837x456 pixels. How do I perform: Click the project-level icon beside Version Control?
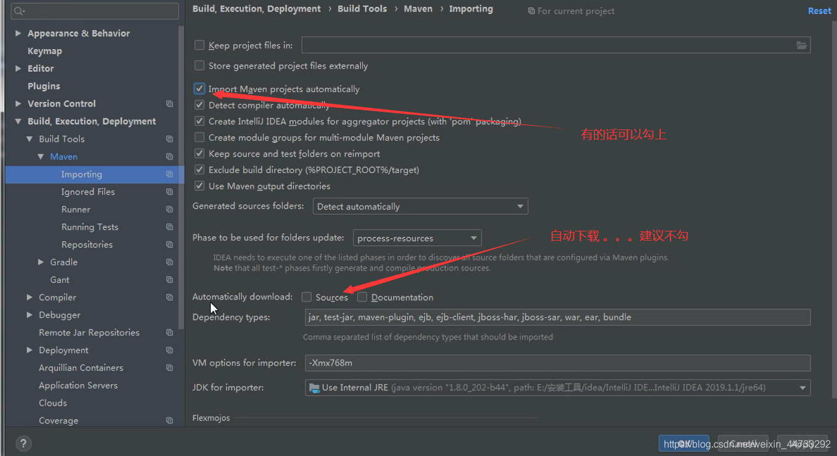(x=169, y=104)
